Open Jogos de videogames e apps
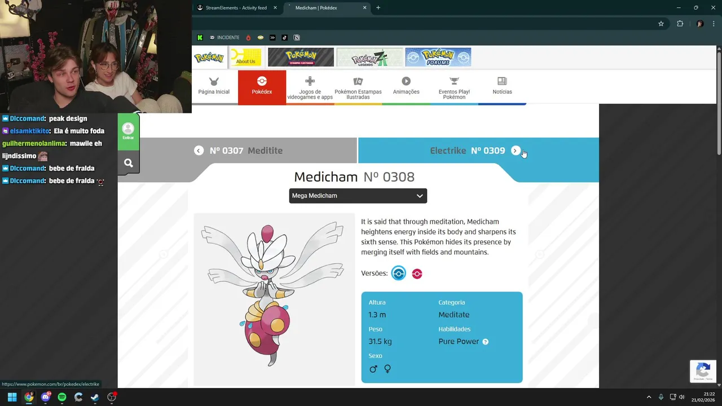The width and height of the screenshot is (722, 406). coord(310,87)
